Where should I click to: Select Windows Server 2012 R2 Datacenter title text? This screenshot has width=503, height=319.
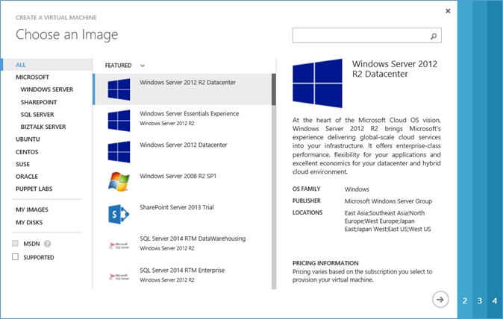click(x=187, y=82)
